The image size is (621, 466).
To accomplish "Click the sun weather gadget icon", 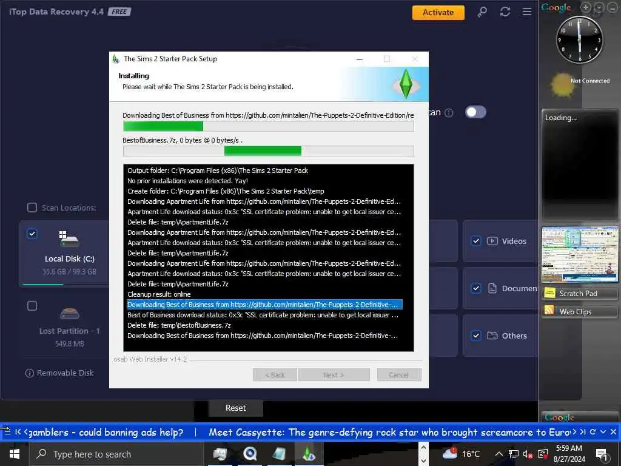I will (x=562, y=85).
